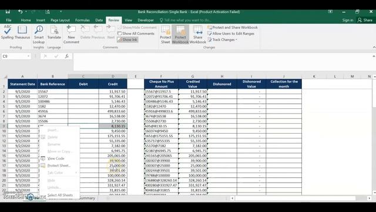
Task: Go to Next comment
Action: [x=111, y=32]
